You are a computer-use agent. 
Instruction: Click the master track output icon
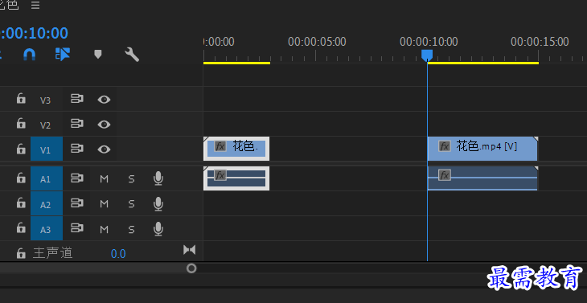click(x=190, y=250)
